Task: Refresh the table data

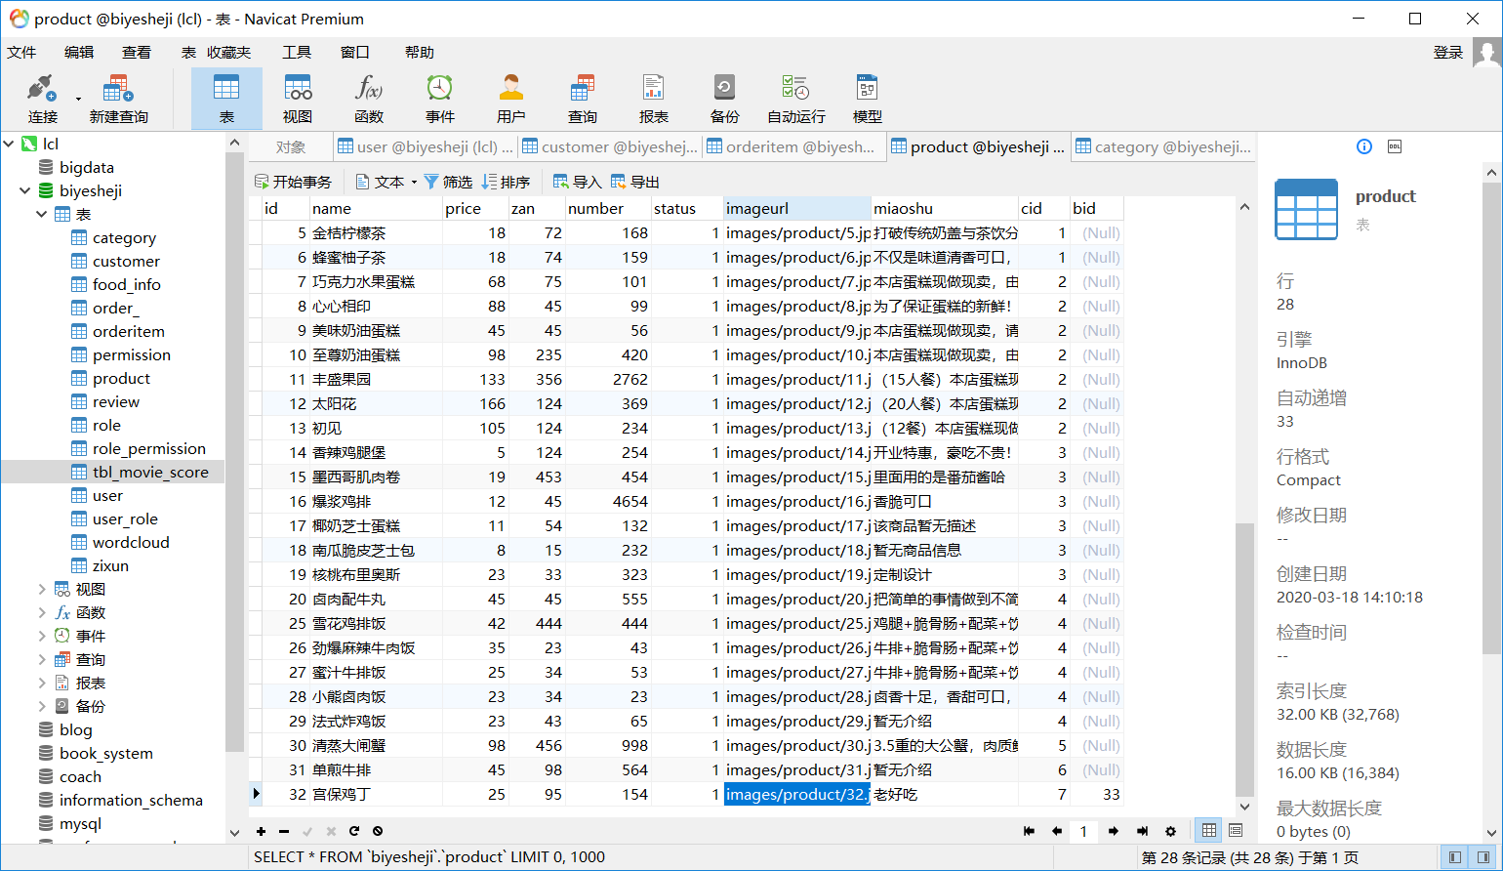Action: 353,831
